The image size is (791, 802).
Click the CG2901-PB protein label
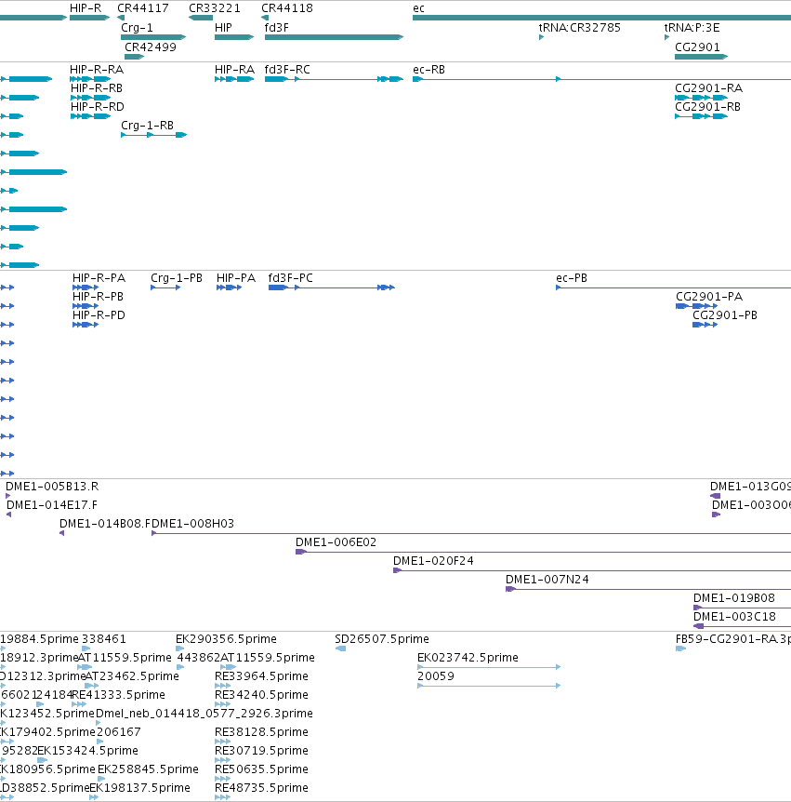click(x=725, y=315)
